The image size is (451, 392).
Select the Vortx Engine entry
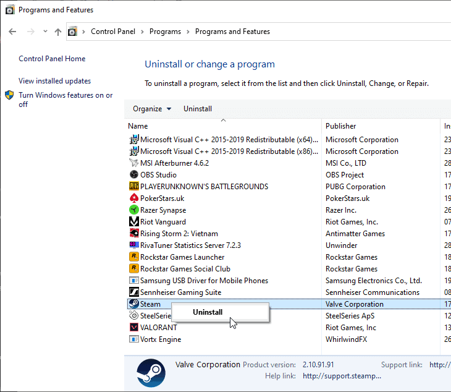click(161, 339)
